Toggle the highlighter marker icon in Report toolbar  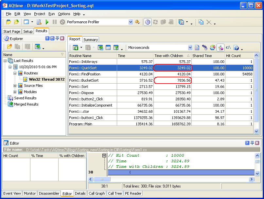point(220,48)
